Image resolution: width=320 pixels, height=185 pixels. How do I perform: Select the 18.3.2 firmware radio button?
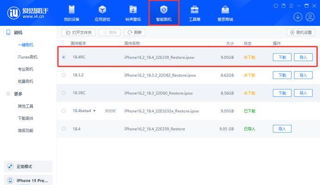pyautogui.click(x=63, y=75)
